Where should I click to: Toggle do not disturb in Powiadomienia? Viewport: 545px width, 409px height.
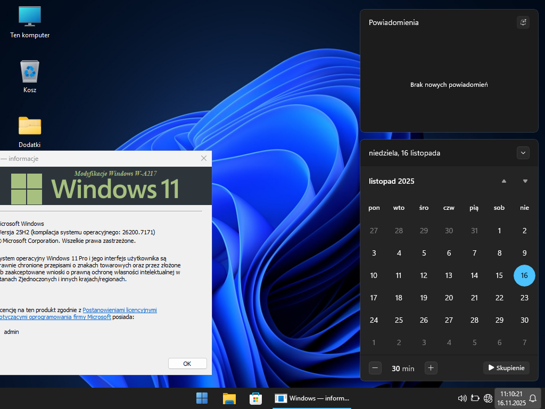[x=523, y=22]
